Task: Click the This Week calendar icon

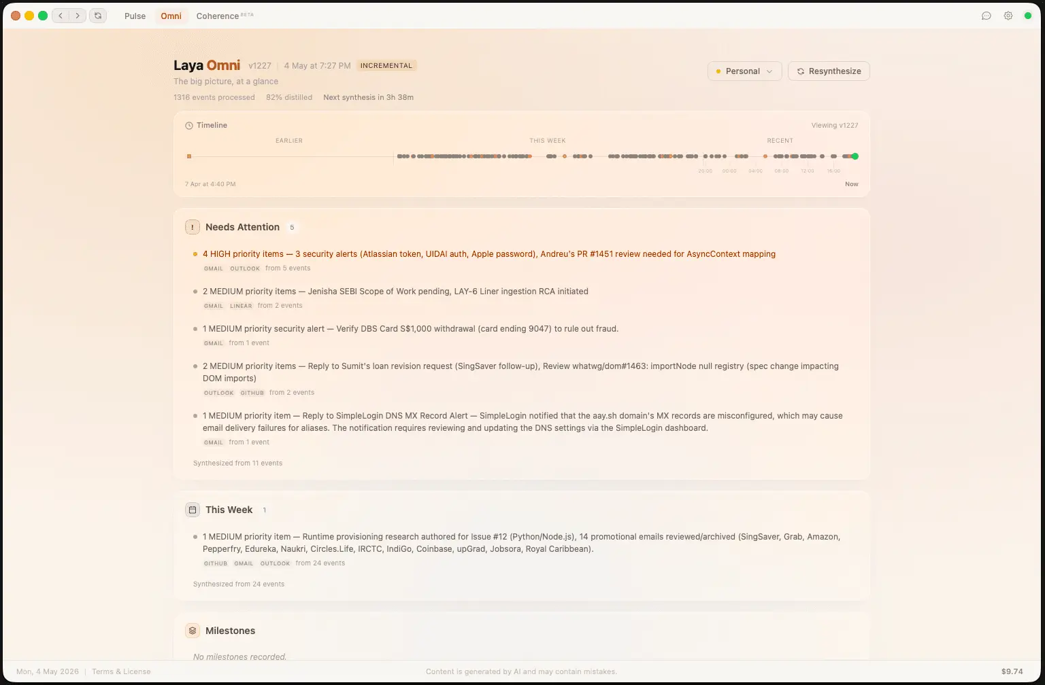Action: (x=193, y=510)
